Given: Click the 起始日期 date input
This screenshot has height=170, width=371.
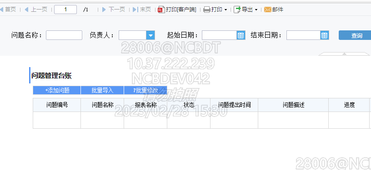Looking at the screenshot, I should (219, 35).
